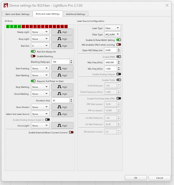Click IO port indicator 0
This screenshot has width=174, height=185.
click(8, 27)
